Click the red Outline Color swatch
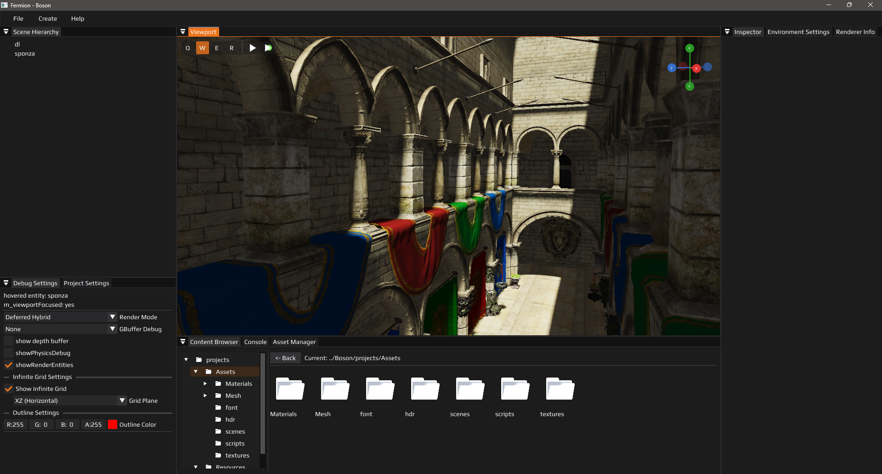Image resolution: width=882 pixels, height=474 pixels. [113, 424]
